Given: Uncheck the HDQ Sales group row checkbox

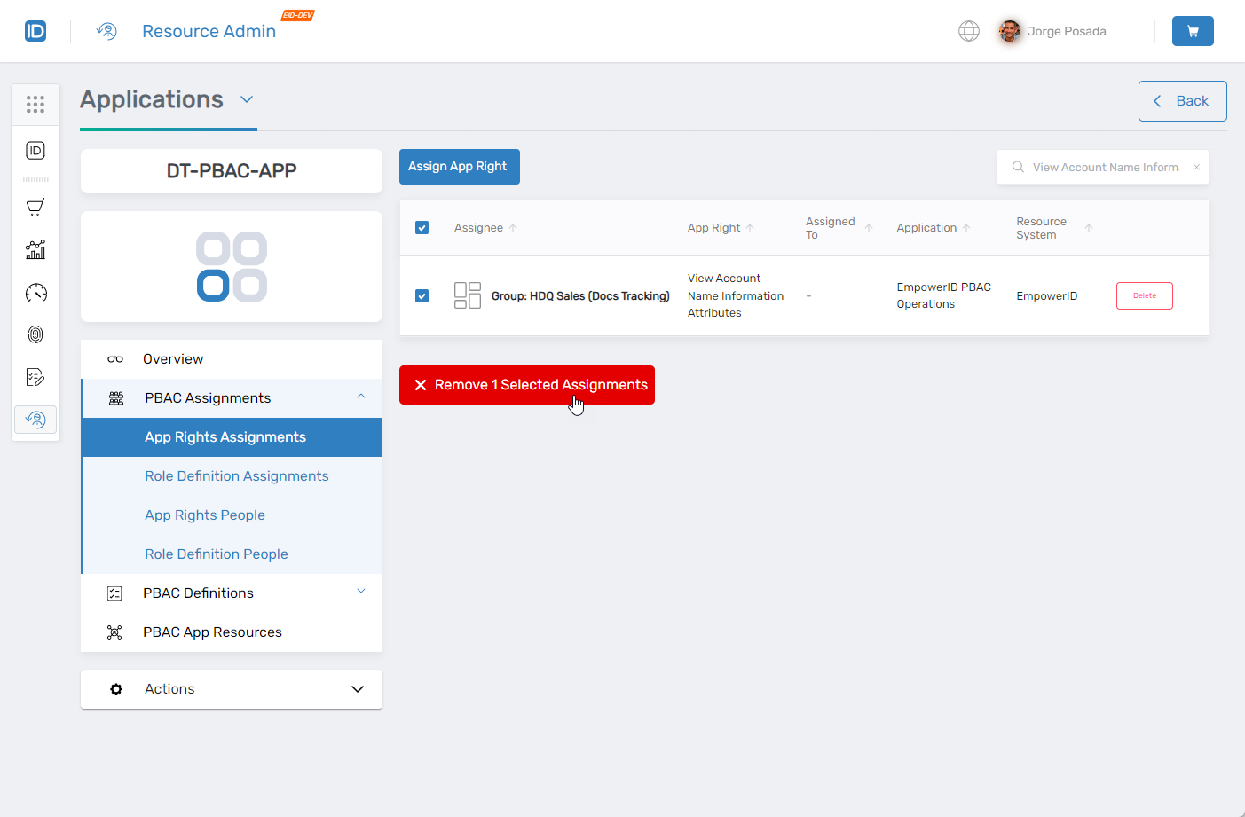Looking at the screenshot, I should coord(422,296).
